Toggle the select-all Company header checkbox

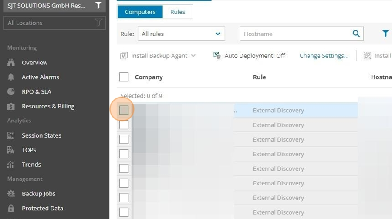tap(124, 77)
